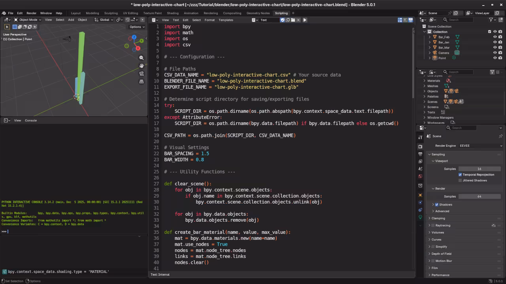Disable Temporal Reprojection
506x284 pixels.
(460, 174)
